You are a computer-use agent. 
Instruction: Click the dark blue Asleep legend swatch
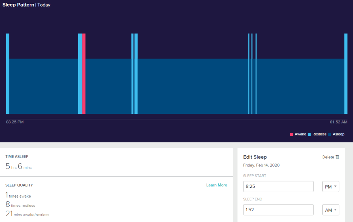coord(330,134)
